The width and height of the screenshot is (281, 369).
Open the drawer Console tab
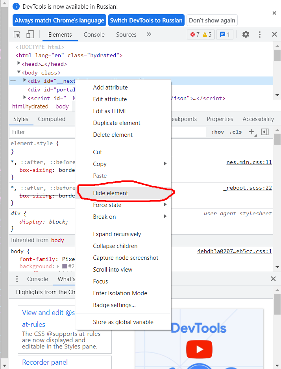(x=37, y=279)
